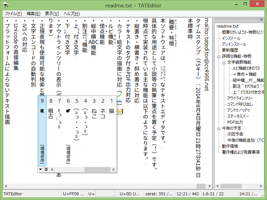The width and height of the screenshot is (267, 200).
Task: Select アンインストール in the outline tree
Action: 234,44
